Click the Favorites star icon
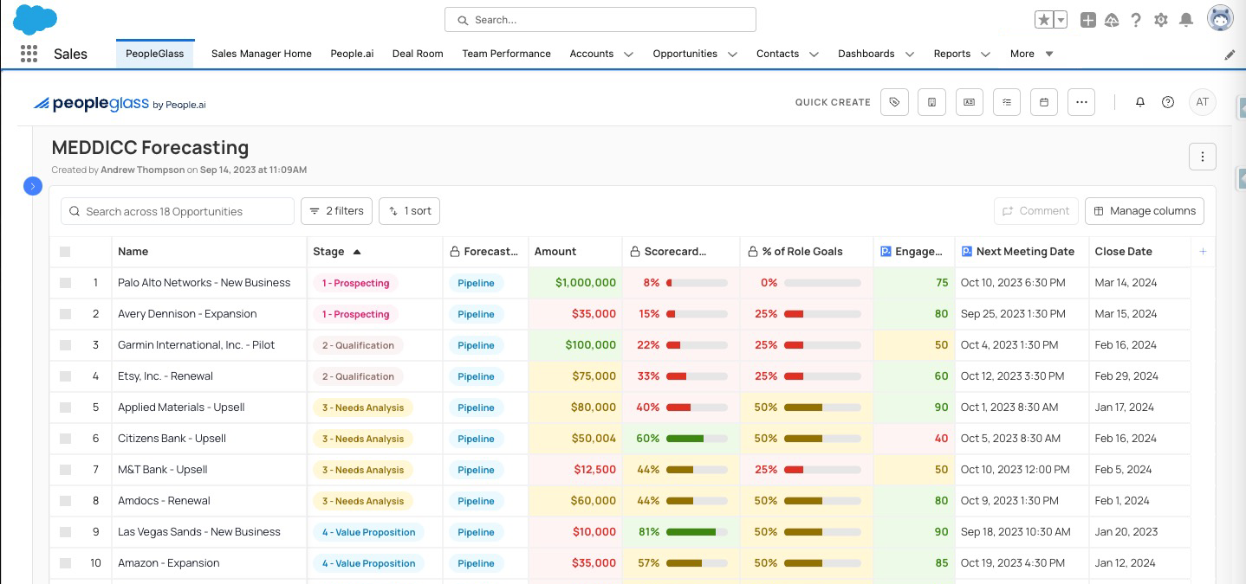The image size is (1246, 584). (1043, 20)
